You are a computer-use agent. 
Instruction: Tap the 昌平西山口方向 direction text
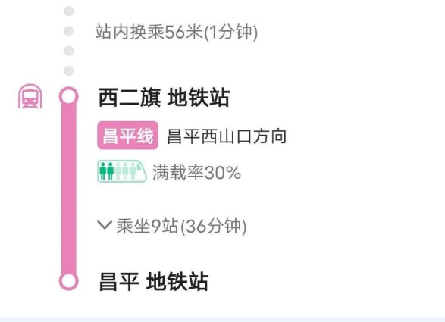point(227,136)
